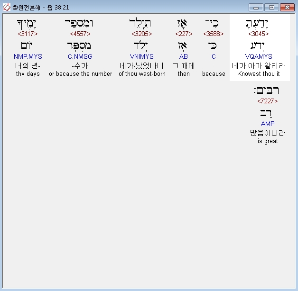The width and height of the screenshot is (298, 291).
Task: Click Hebrew root word above VQAMYS
Action: tap(257, 46)
